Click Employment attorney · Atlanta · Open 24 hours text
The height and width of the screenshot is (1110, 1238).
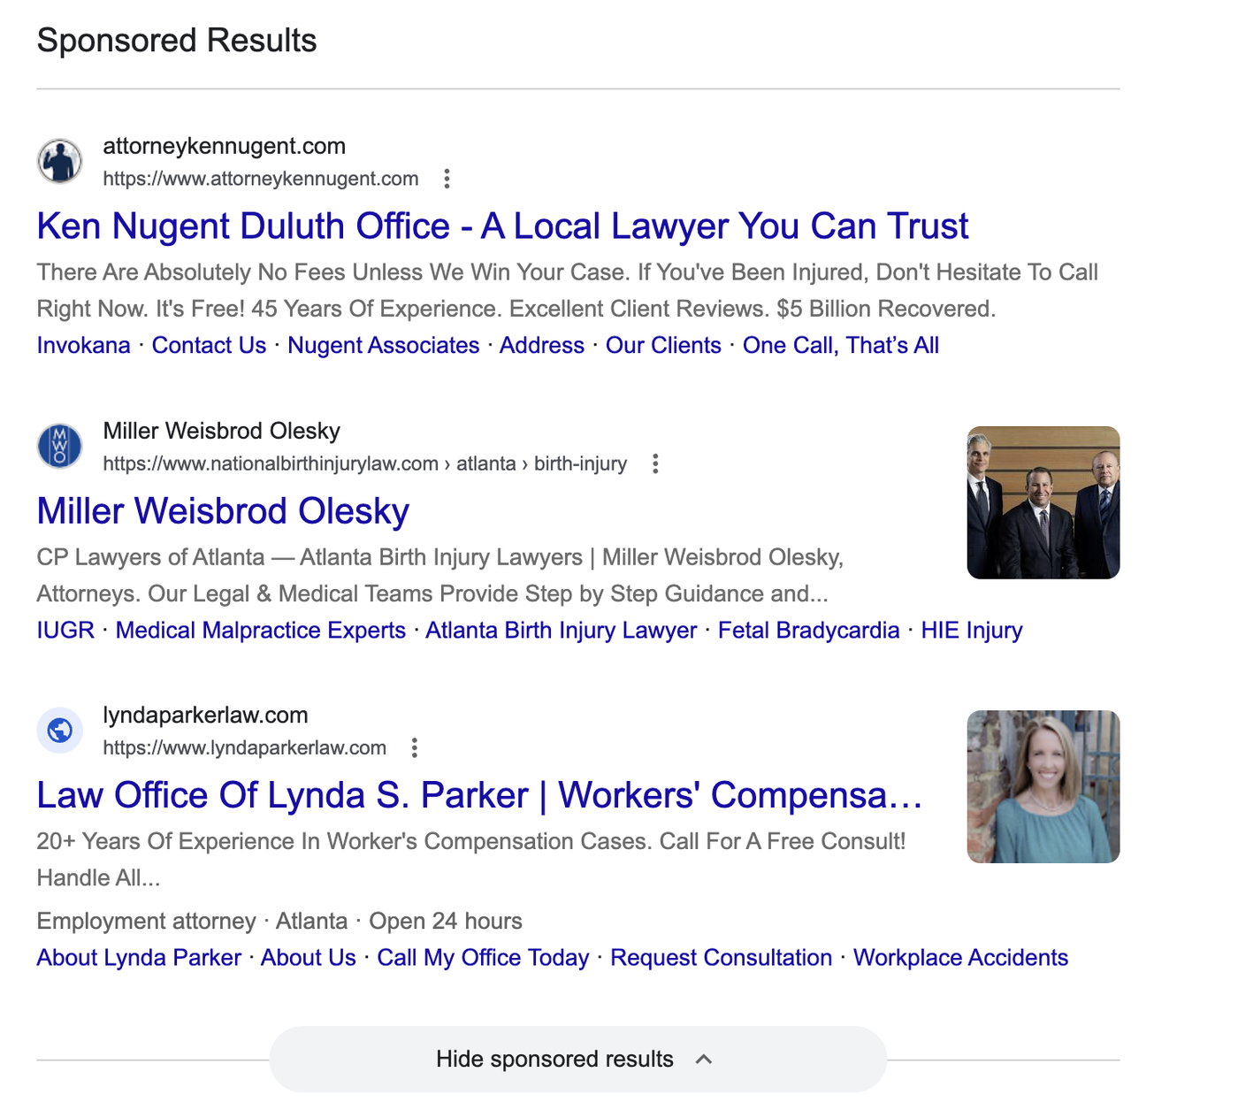click(279, 922)
